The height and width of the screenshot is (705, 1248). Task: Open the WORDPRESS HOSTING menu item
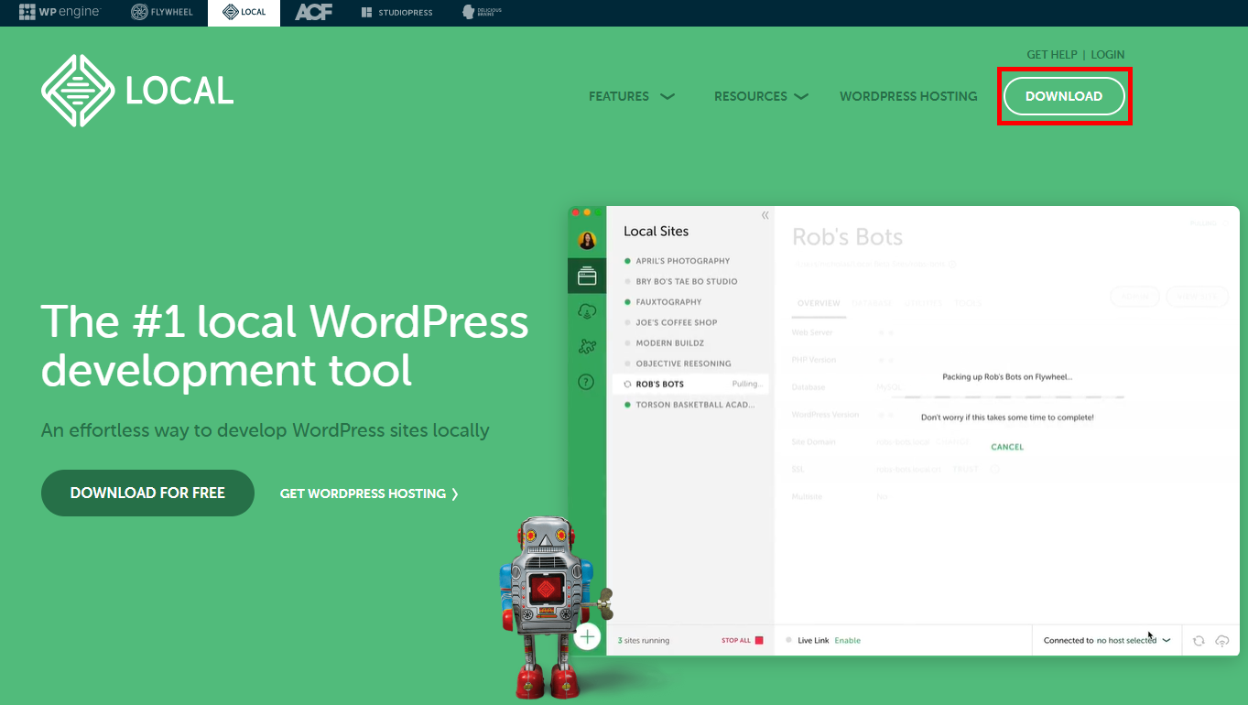pyautogui.click(x=908, y=96)
